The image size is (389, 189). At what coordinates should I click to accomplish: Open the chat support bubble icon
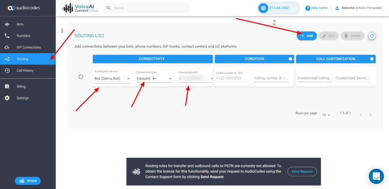point(376,176)
